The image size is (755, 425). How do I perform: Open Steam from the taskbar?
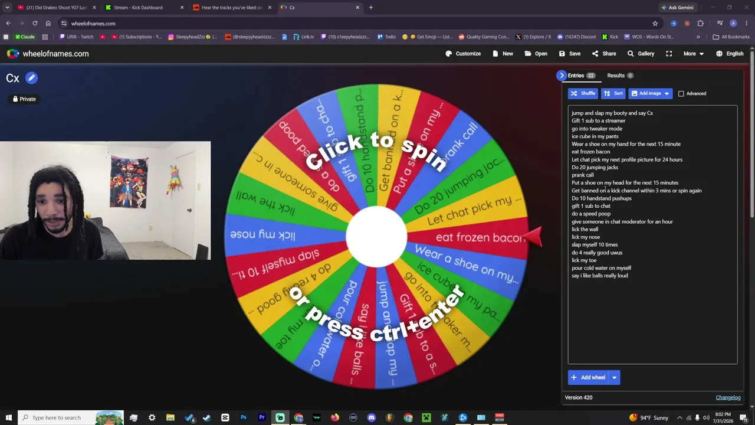click(206, 418)
